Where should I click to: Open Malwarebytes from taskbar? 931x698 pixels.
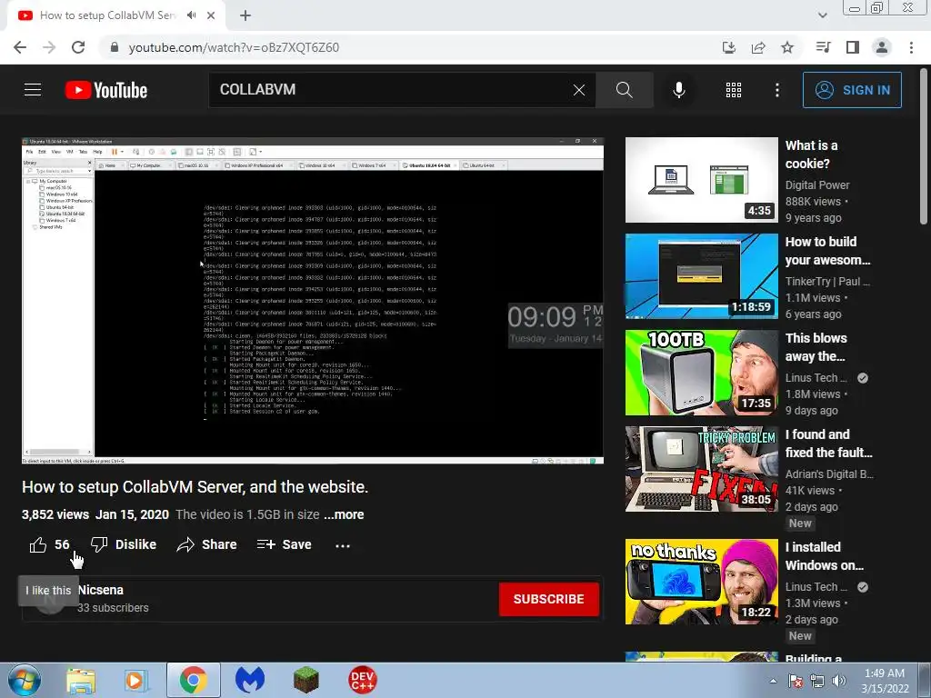tap(250, 680)
